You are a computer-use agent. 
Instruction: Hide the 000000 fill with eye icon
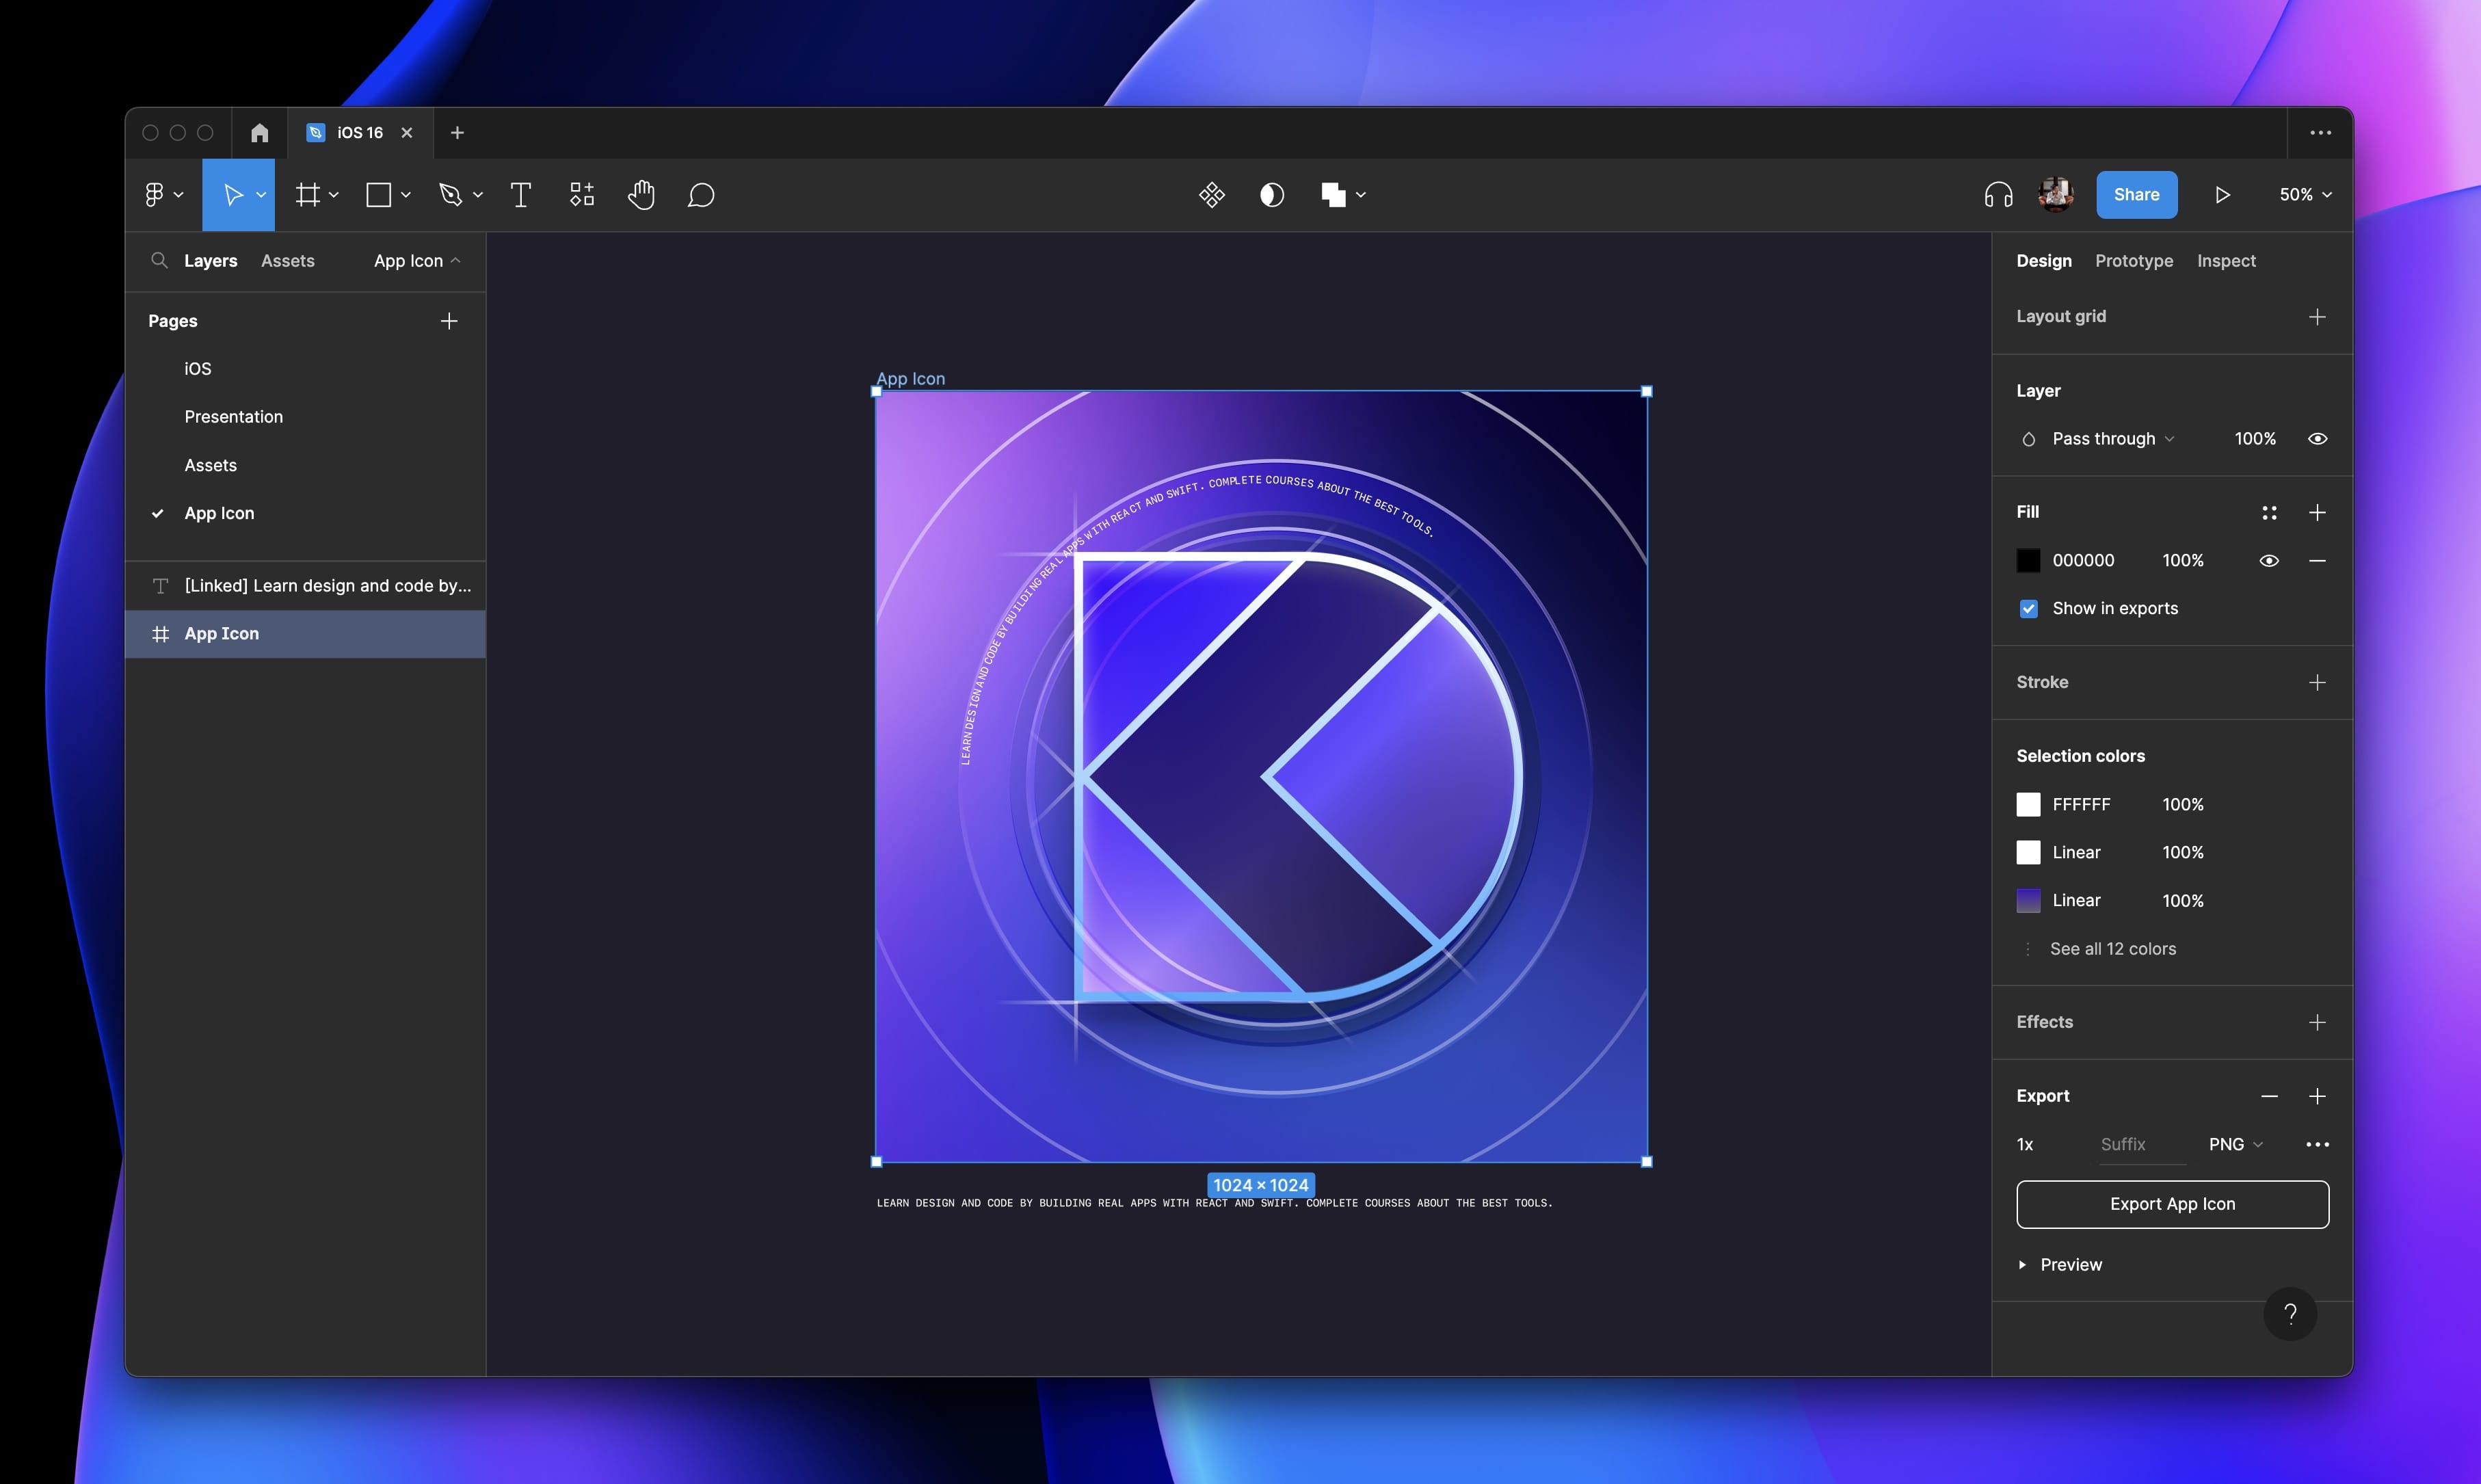[x=2268, y=561]
